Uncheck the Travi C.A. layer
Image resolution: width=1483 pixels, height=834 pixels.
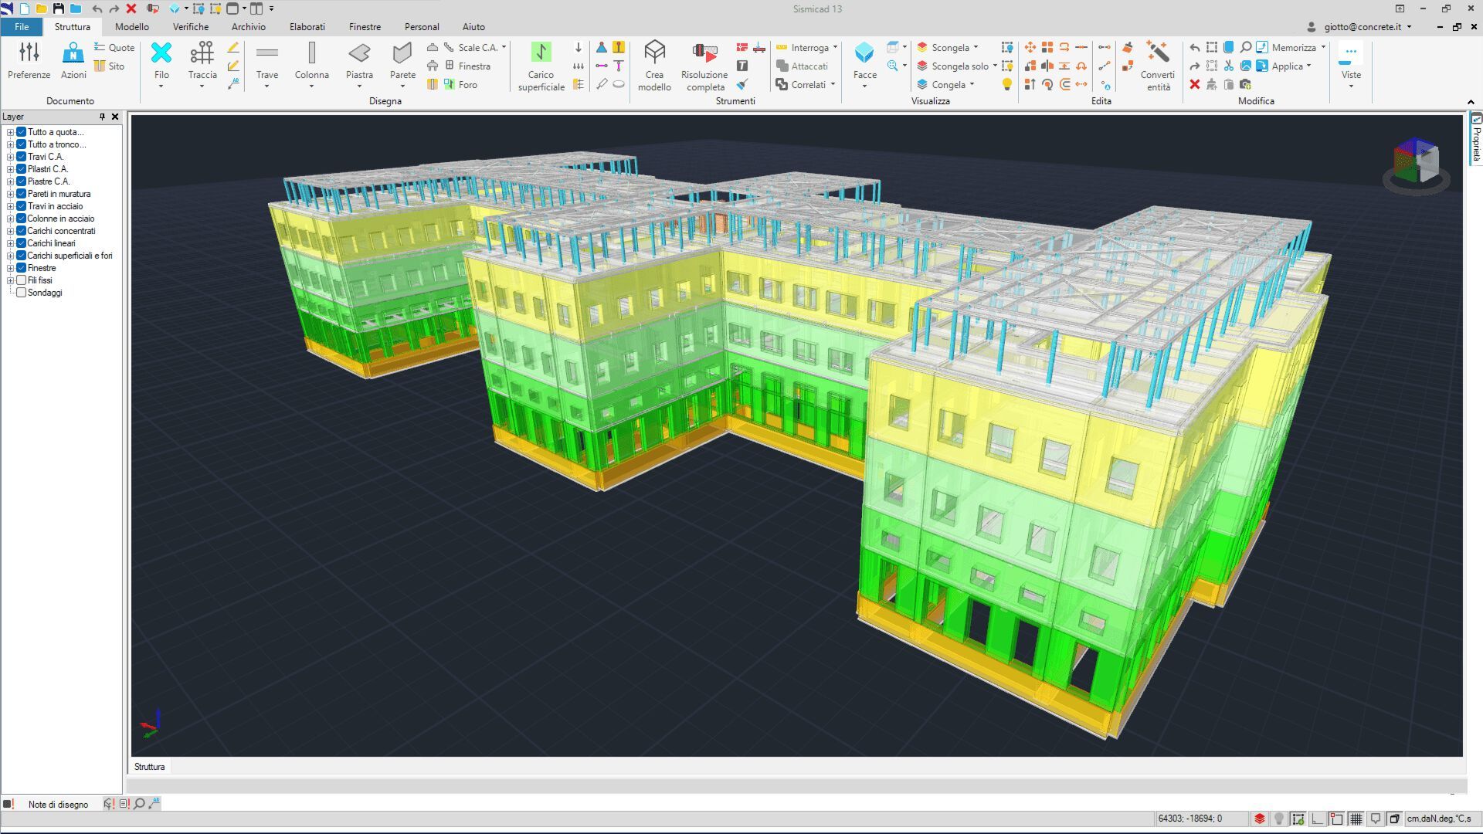tap(22, 157)
